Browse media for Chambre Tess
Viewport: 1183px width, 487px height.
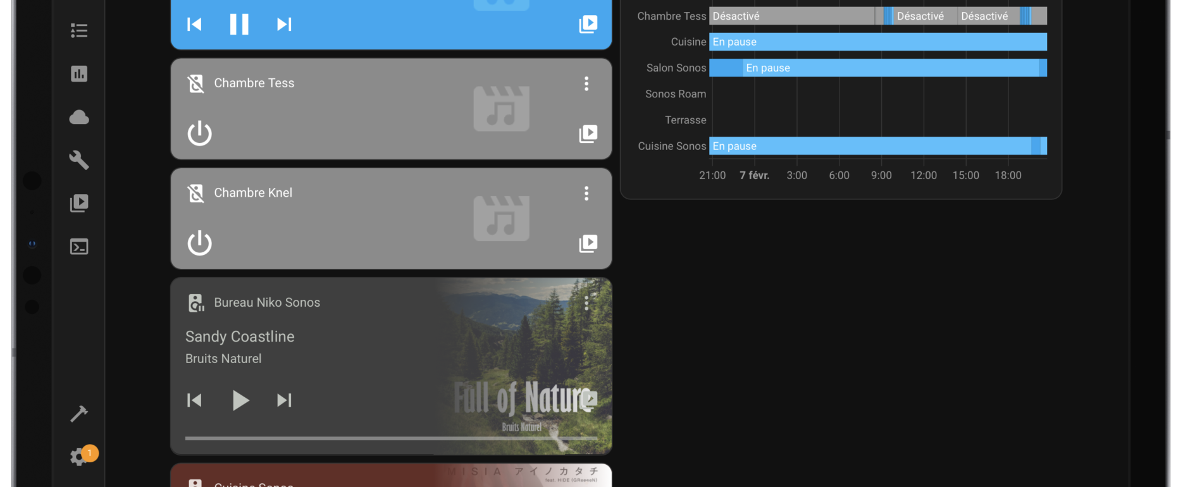click(x=588, y=133)
